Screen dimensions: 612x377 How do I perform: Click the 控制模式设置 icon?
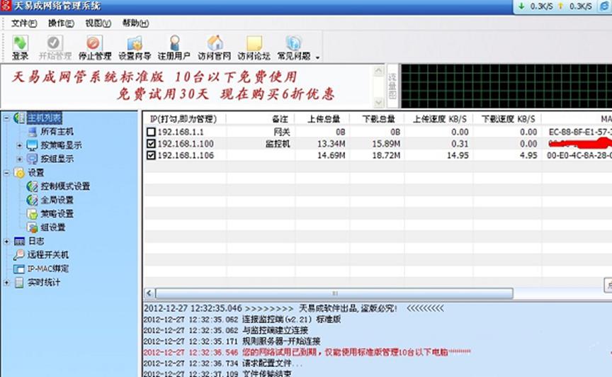[x=32, y=186]
